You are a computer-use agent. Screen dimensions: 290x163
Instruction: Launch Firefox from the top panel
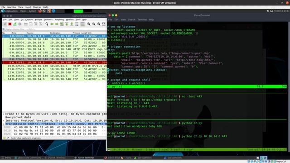tap(40, 11)
